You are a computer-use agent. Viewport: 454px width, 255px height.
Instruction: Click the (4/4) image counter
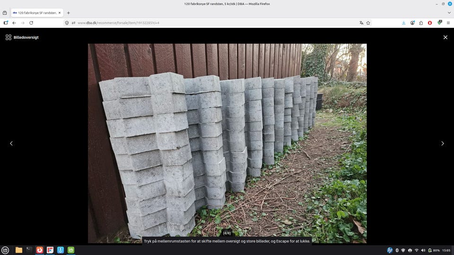227,233
